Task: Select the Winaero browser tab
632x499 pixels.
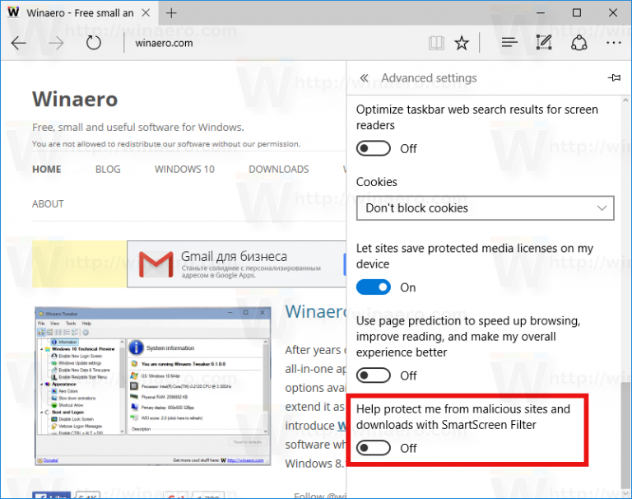Action: click(x=79, y=13)
